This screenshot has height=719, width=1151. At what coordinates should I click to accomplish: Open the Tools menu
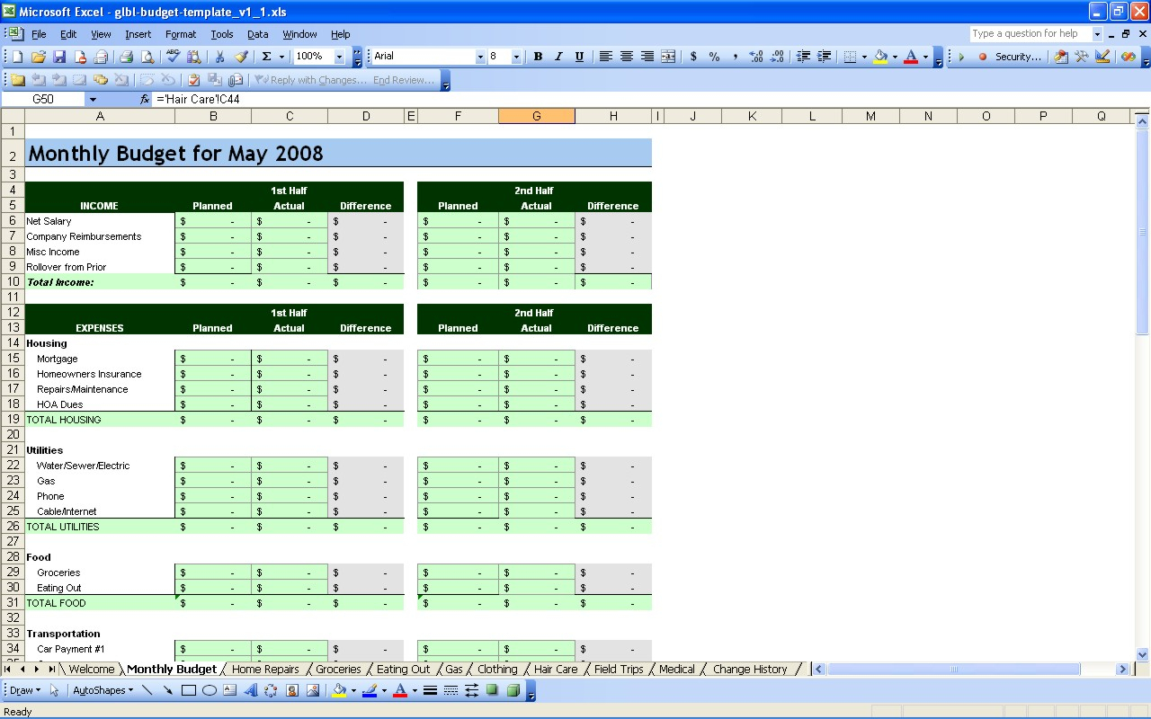click(221, 34)
